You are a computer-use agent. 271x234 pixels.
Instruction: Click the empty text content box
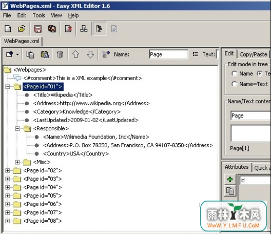(x=250, y=133)
